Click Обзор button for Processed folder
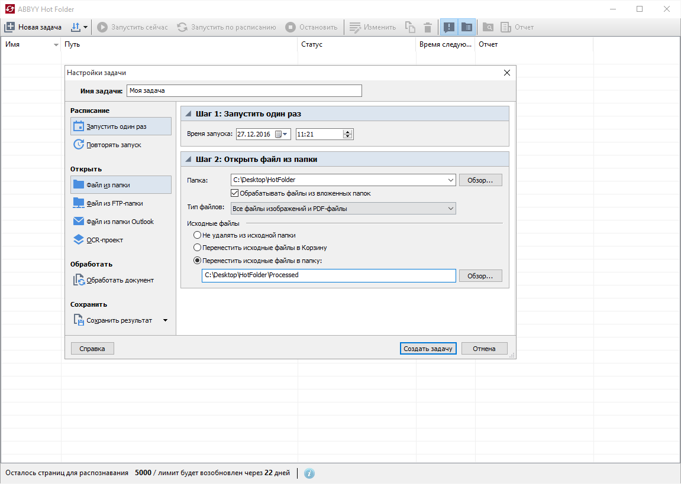 (x=480, y=276)
